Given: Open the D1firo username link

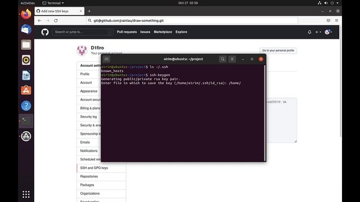Looking at the screenshot, I should pyautogui.click(x=97, y=48).
